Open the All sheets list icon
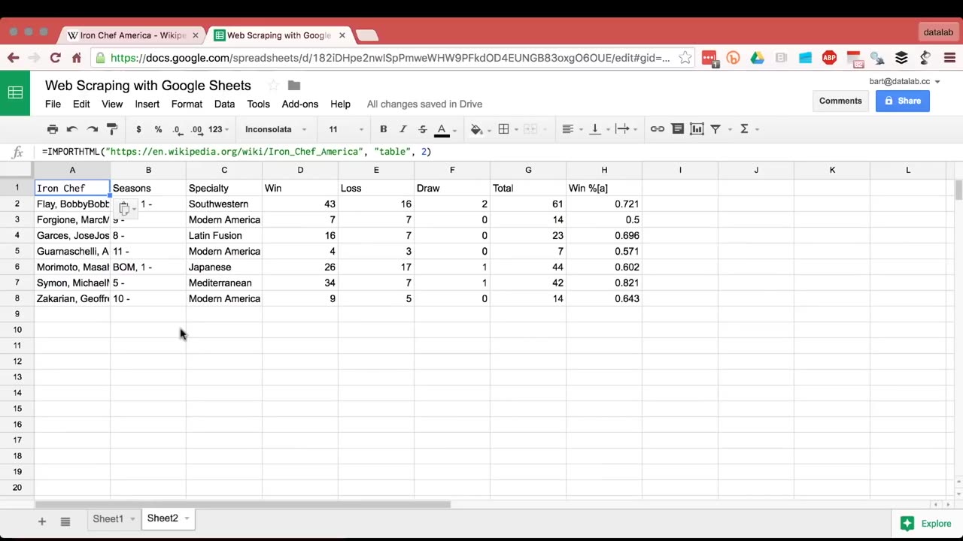 point(65,521)
